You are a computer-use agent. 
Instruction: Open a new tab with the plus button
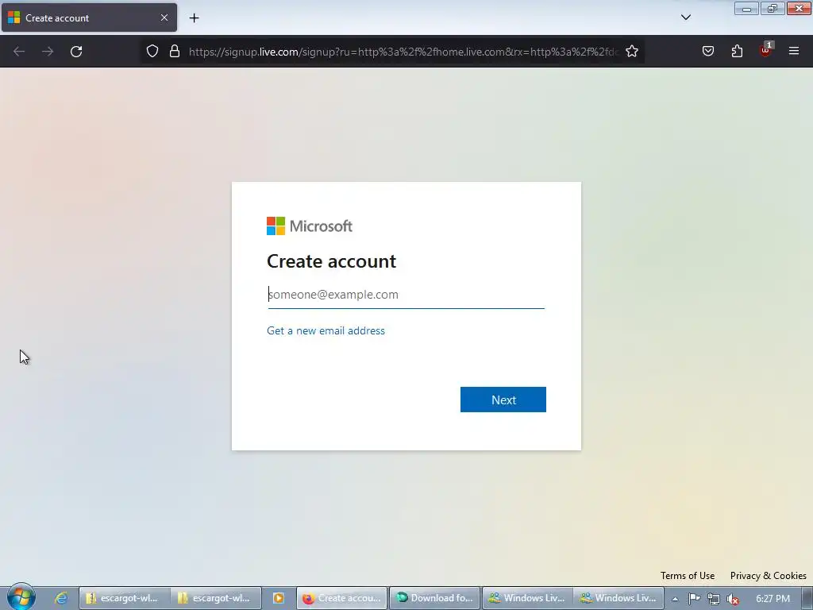tap(194, 18)
